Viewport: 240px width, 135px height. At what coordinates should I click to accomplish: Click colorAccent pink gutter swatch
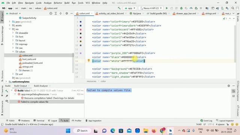[x=81, y=30]
